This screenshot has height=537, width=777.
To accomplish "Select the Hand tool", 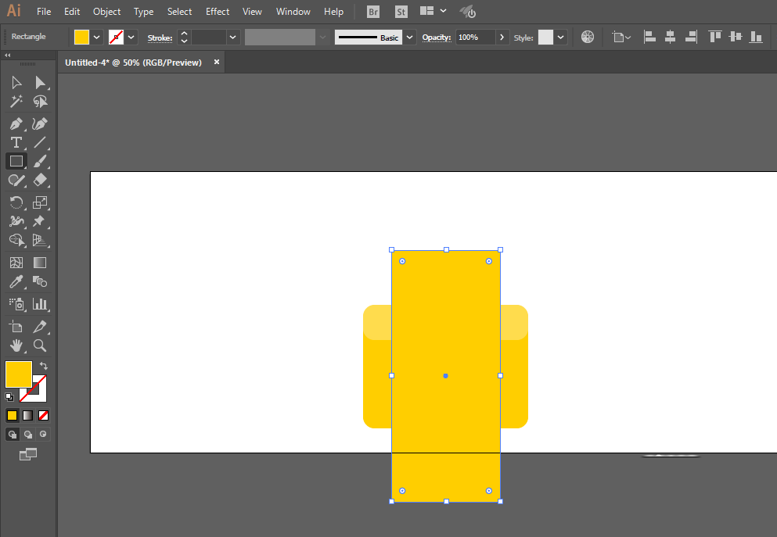I will point(16,345).
